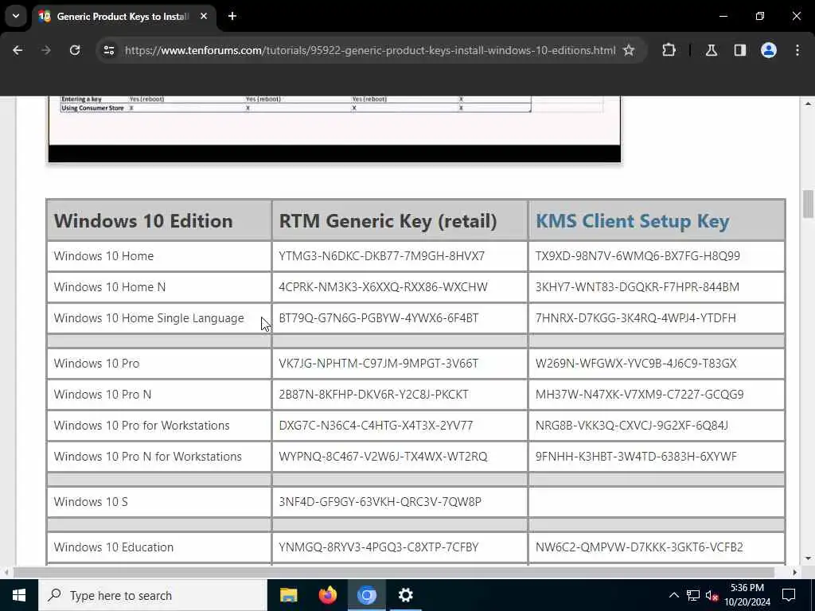Select retail key 4CPRK-NM3K3-X6XXQ-RXX86-WXCHW
This screenshot has width=815, height=611.
pyautogui.click(x=383, y=286)
